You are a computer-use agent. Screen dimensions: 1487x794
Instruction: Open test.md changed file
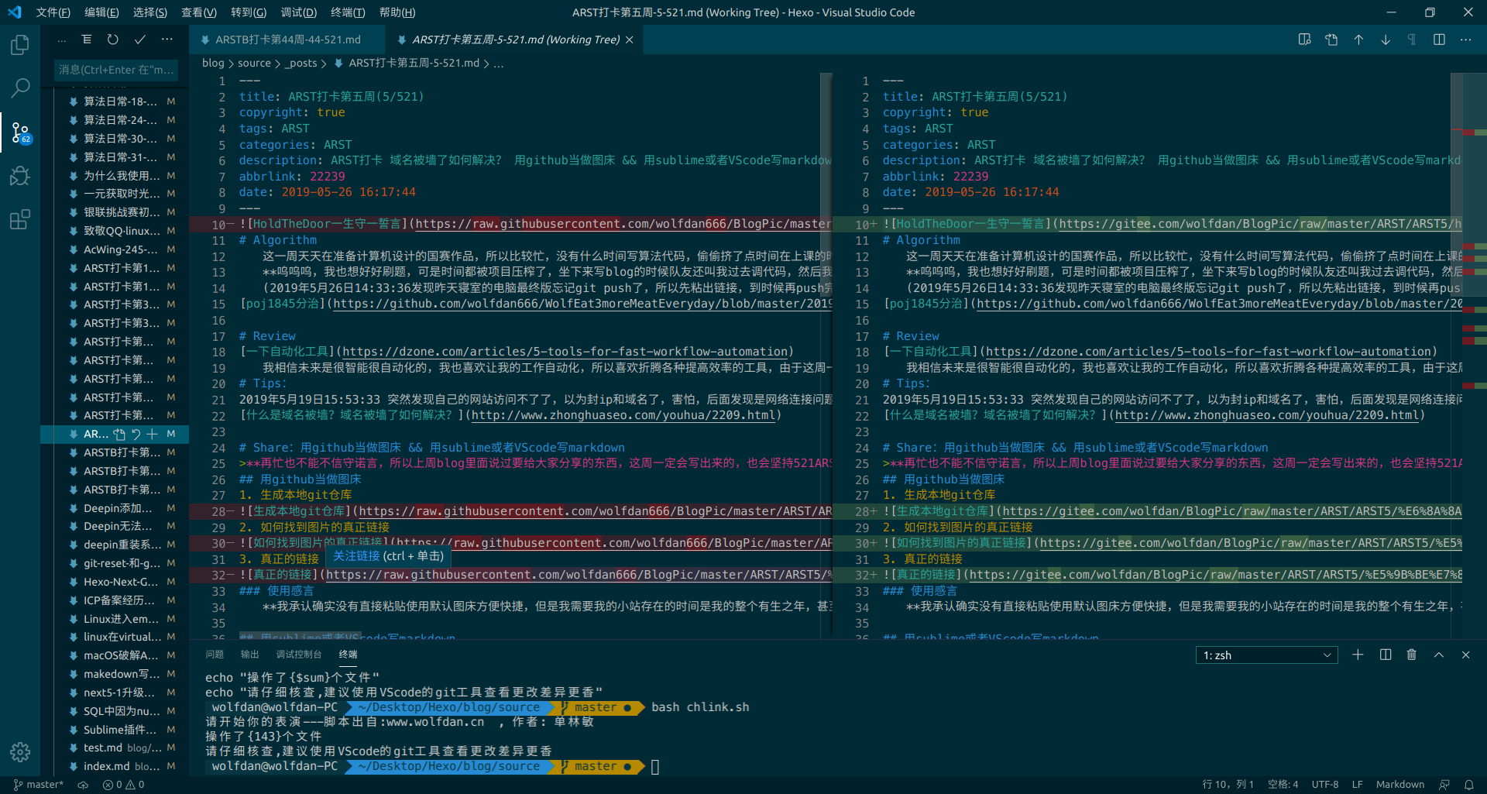click(115, 748)
